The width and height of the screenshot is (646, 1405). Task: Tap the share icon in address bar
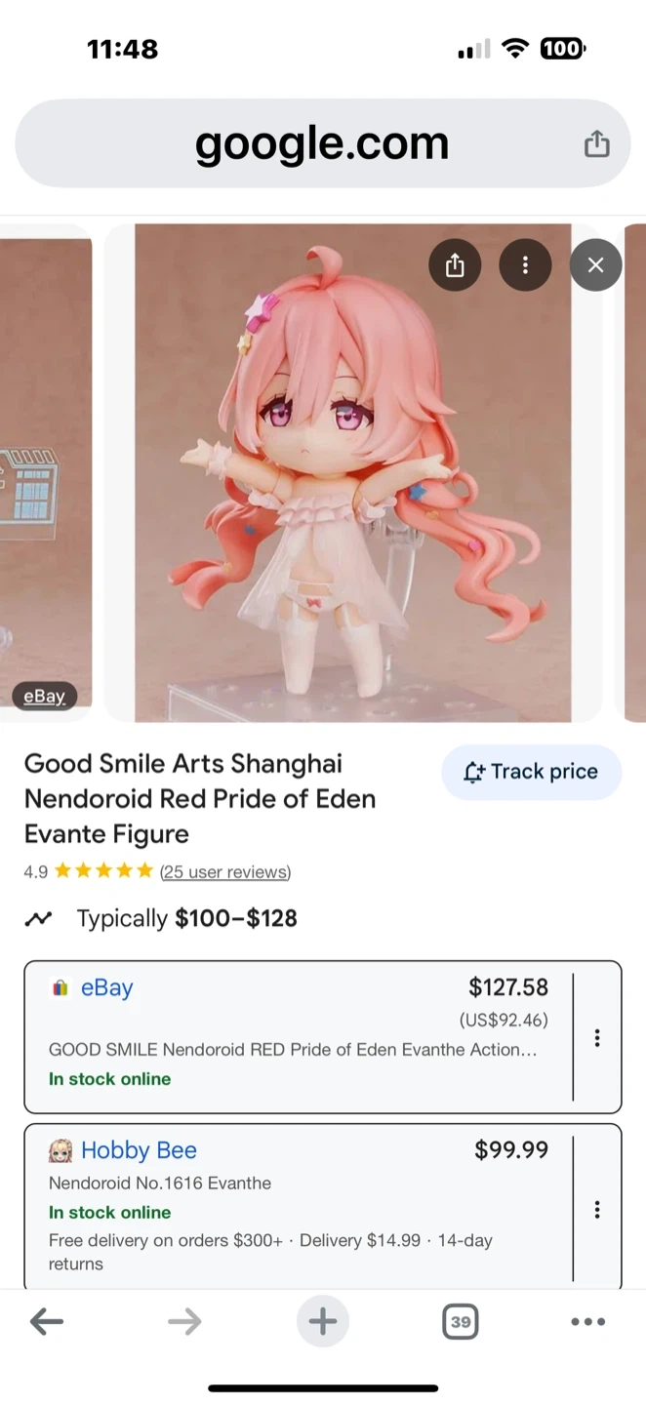click(x=596, y=144)
